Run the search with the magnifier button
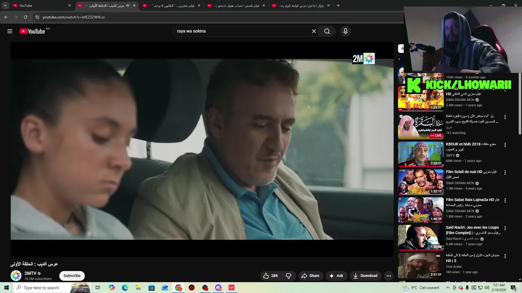The width and height of the screenshot is (522, 293). coord(327,31)
